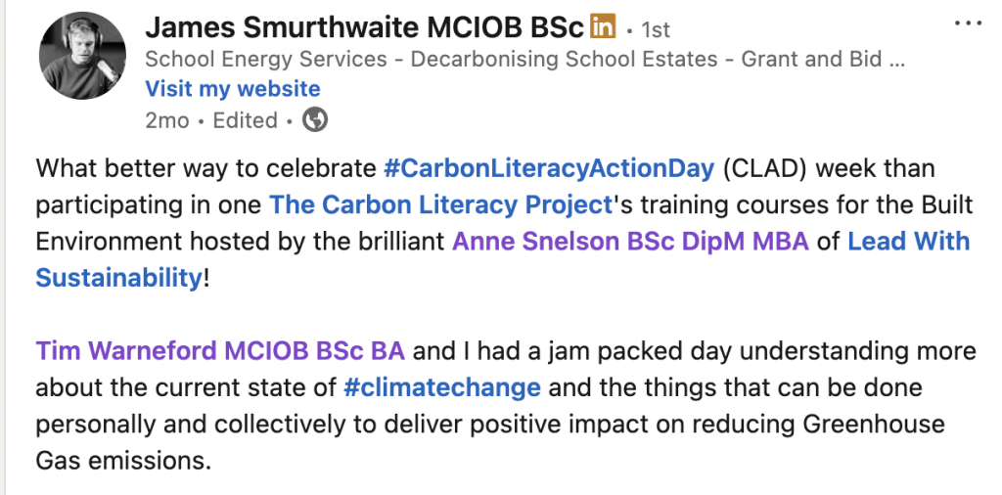Open author name James Smurthwaite MCIOB BSc
This screenshot has height=495, width=1002.
tap(364, 26)
